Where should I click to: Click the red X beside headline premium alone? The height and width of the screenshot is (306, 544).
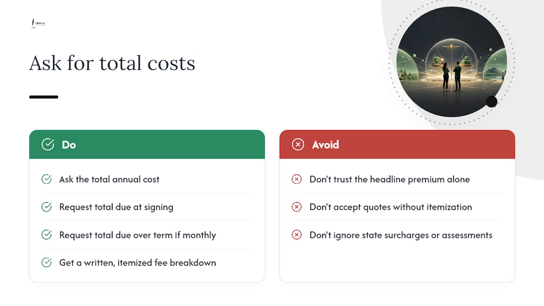pos(297,179)
